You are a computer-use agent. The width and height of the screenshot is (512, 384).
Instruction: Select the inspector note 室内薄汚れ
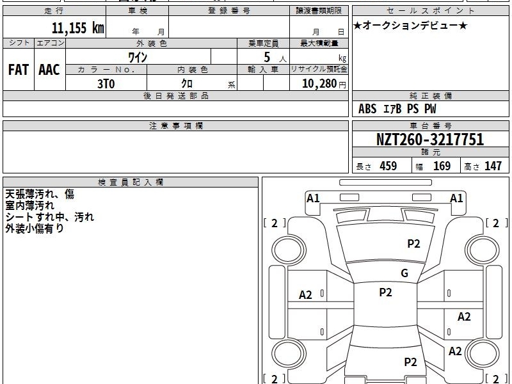coord(29,205)
